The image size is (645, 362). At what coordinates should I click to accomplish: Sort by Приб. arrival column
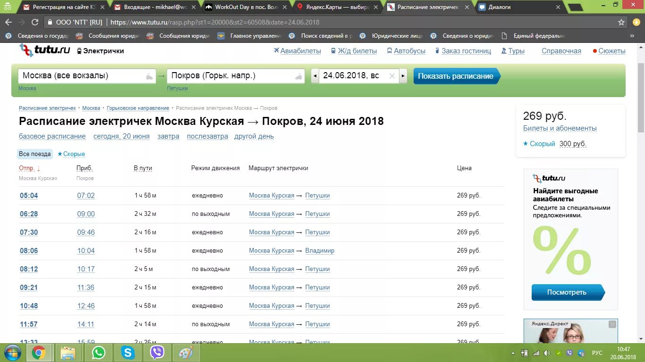[85, 168]
